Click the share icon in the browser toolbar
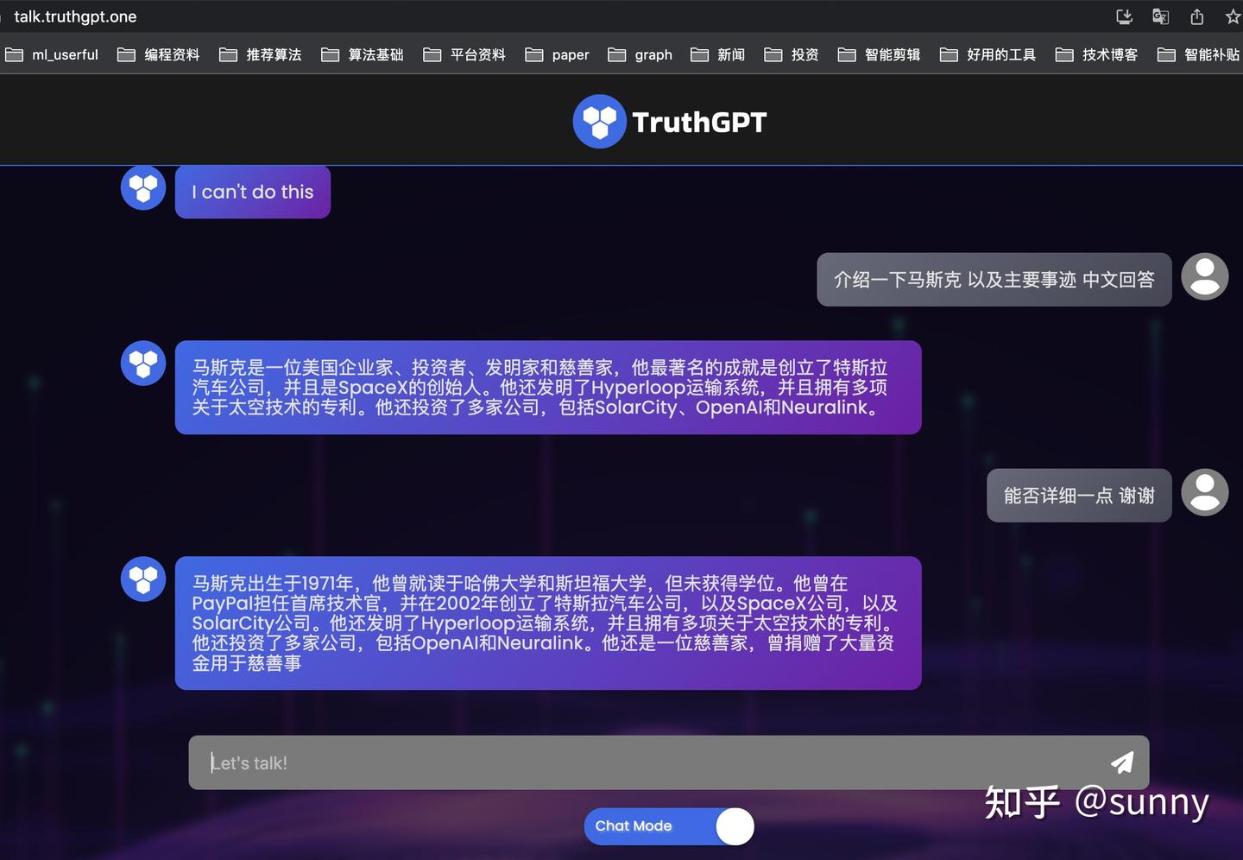1243x860 pixels. [1196, 16]
